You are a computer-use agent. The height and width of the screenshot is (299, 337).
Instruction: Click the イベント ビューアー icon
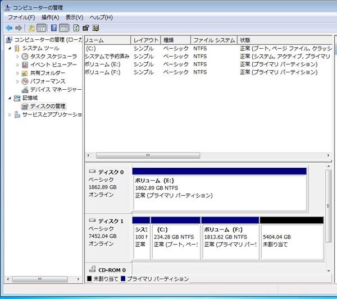point(25,65)
